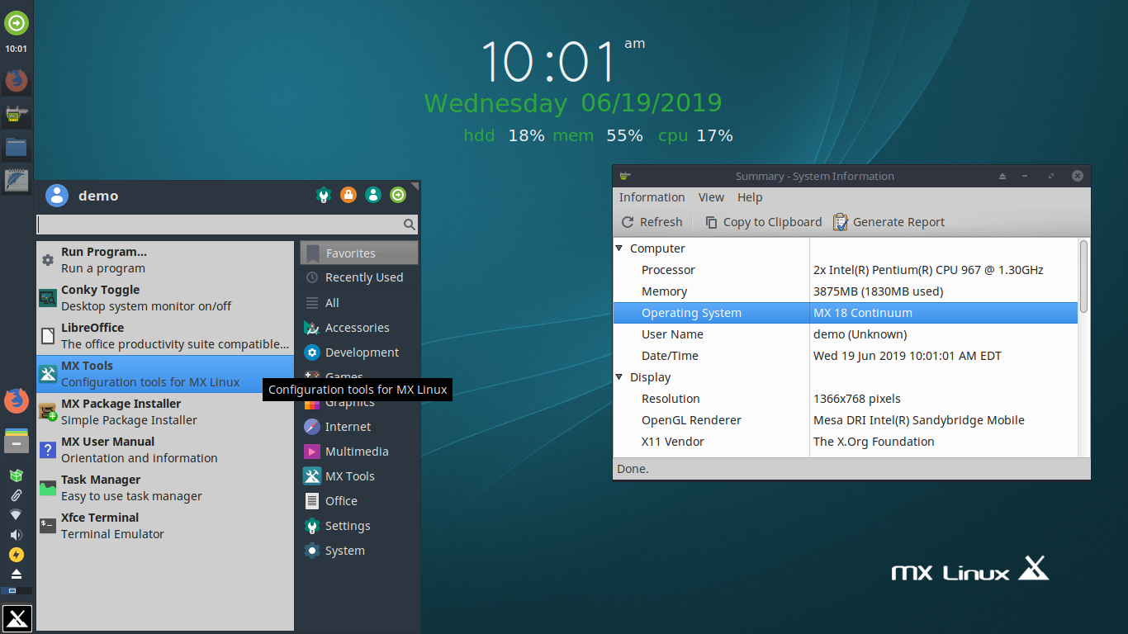Collapse the Display section triangle
Screen dimensions: 1128x634
pos(619,377)
